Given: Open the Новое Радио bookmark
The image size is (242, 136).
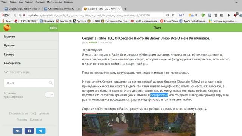Looking at the screenshot, I should pyautogui.click(x=169, y=21).
